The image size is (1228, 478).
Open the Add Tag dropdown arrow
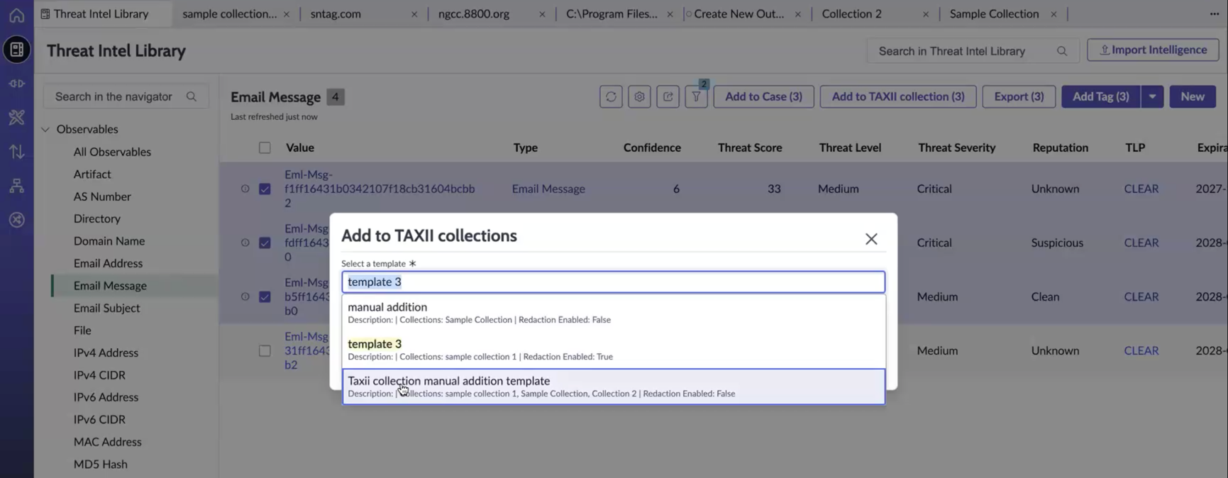pos(1152,96)
